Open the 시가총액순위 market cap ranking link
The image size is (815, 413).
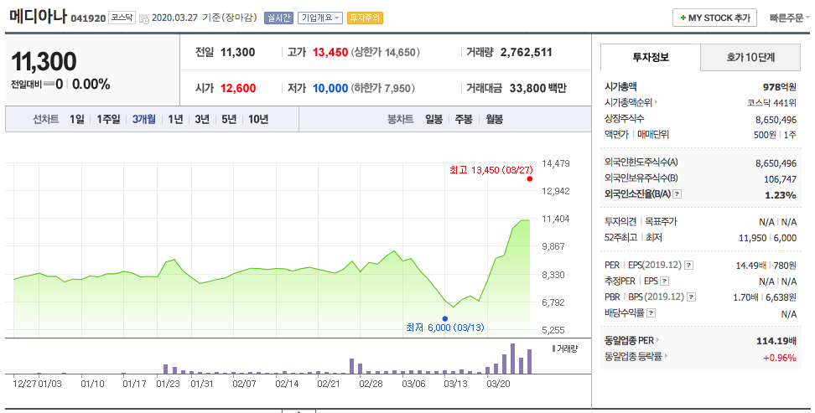pyautogui.click(x=631, y=103)
